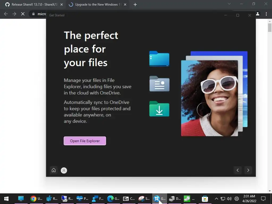
Task: Open network status tray icon
Action: tap(223, 199)
